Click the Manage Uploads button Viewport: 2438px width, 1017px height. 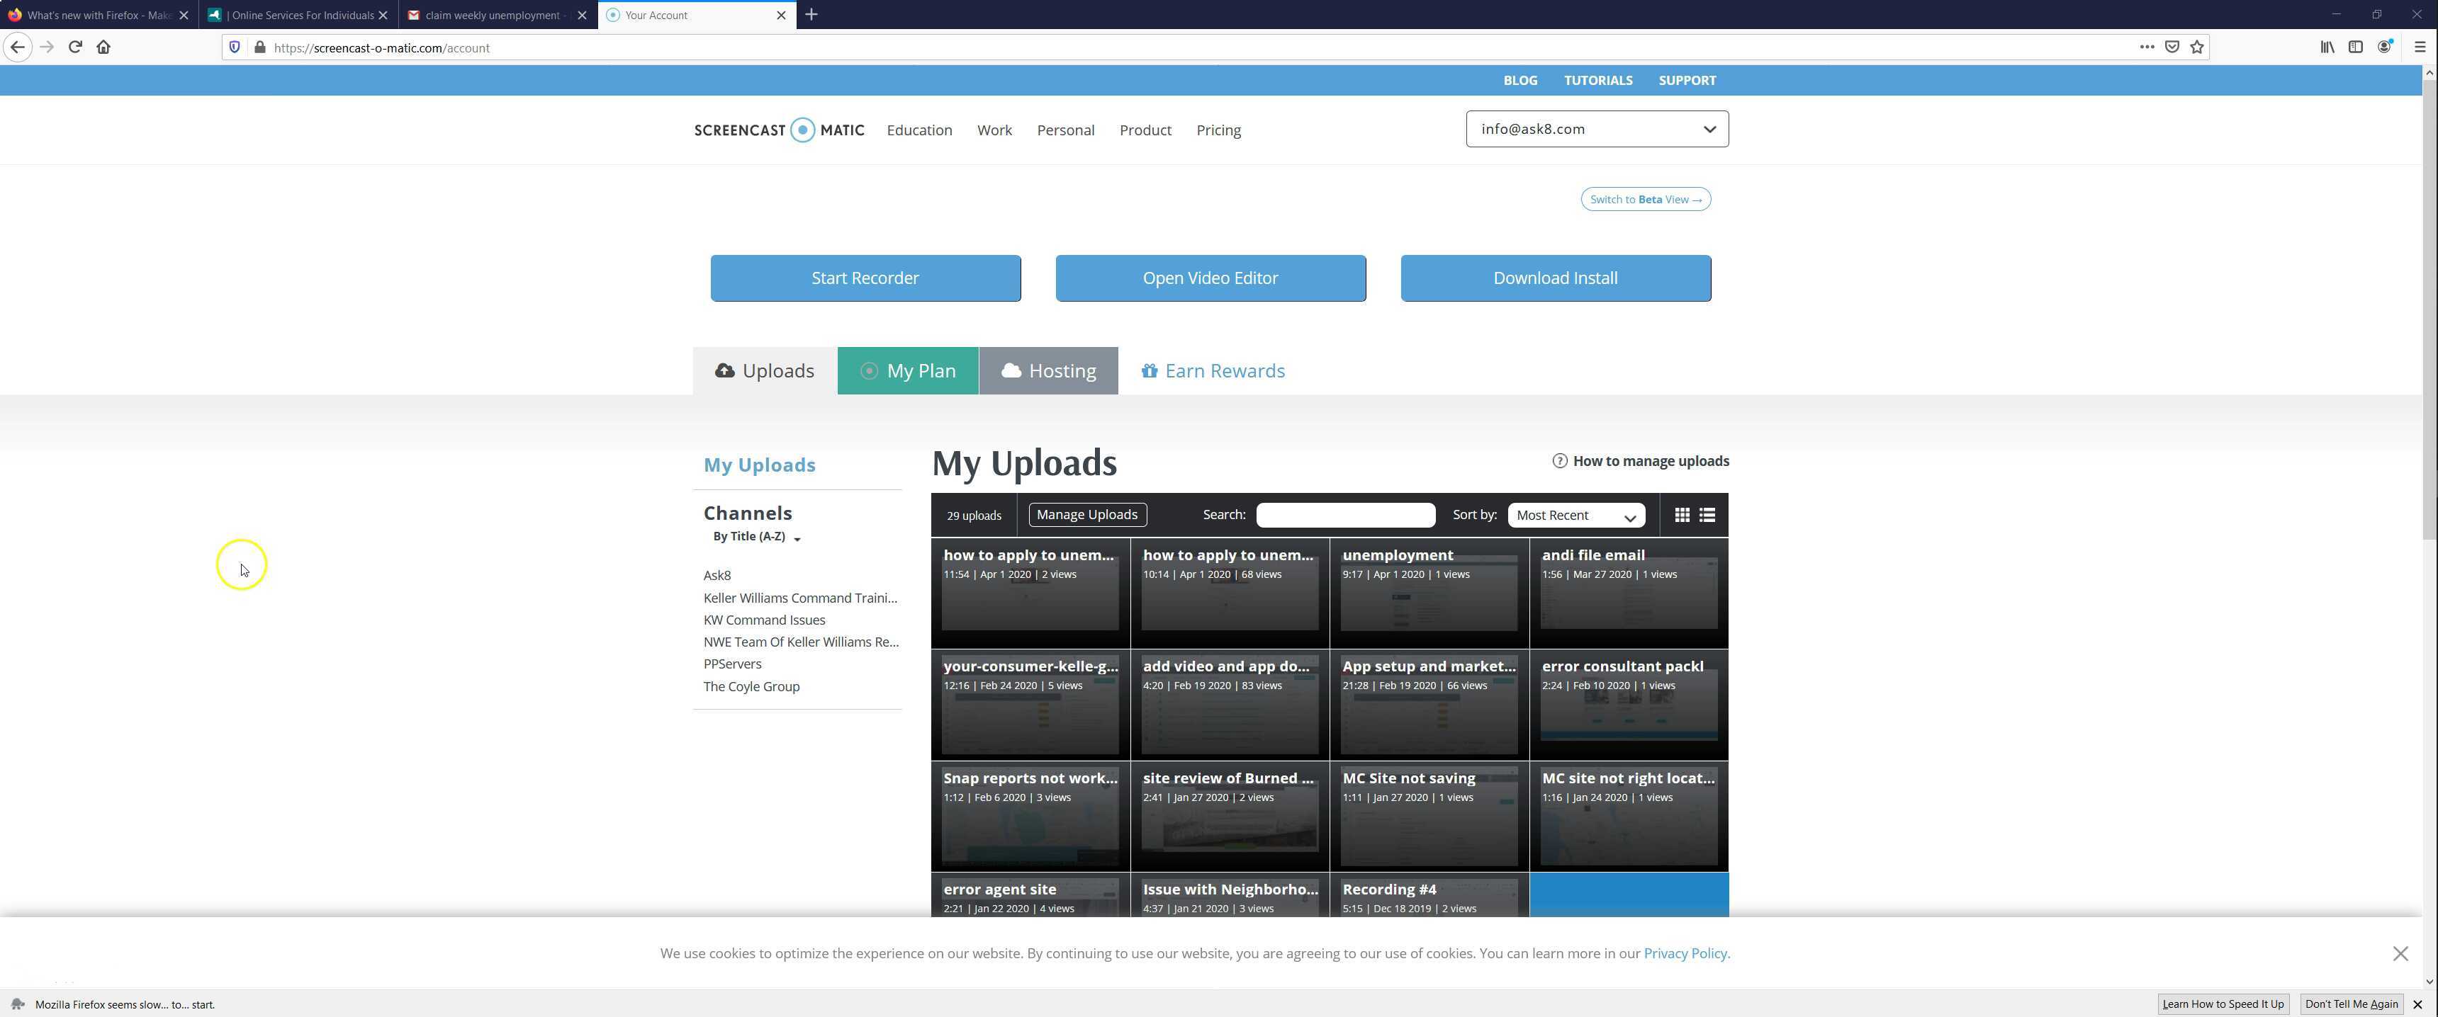pos(1086,515)
